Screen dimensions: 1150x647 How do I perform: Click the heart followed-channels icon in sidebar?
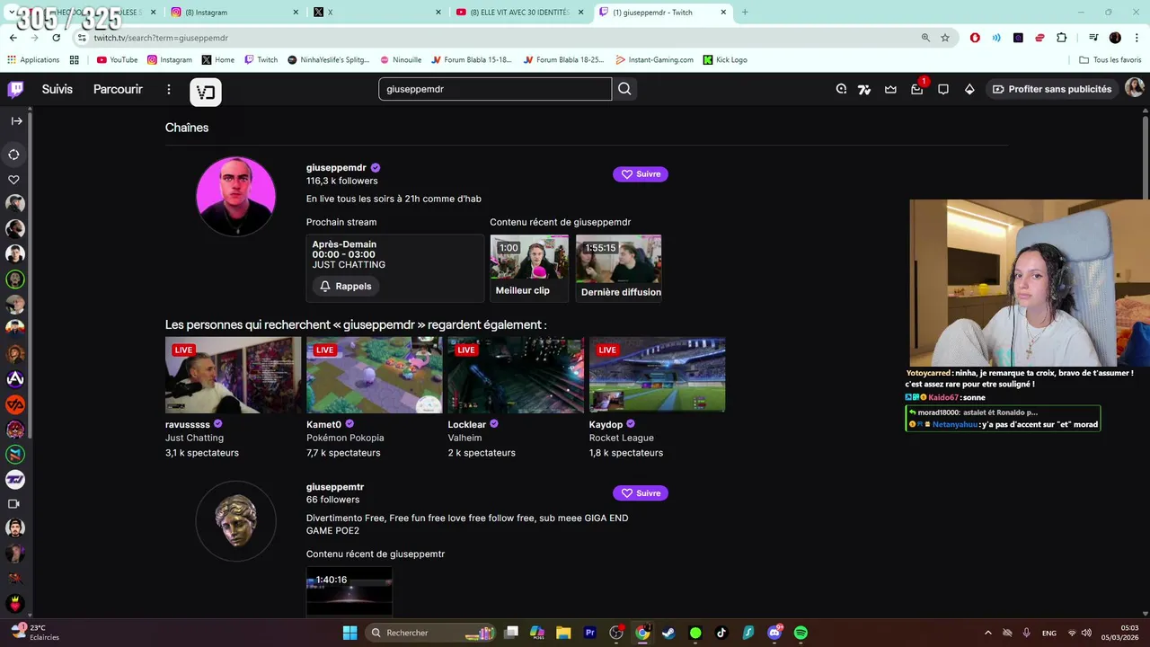pyautogui.click(x=13, y=179)
